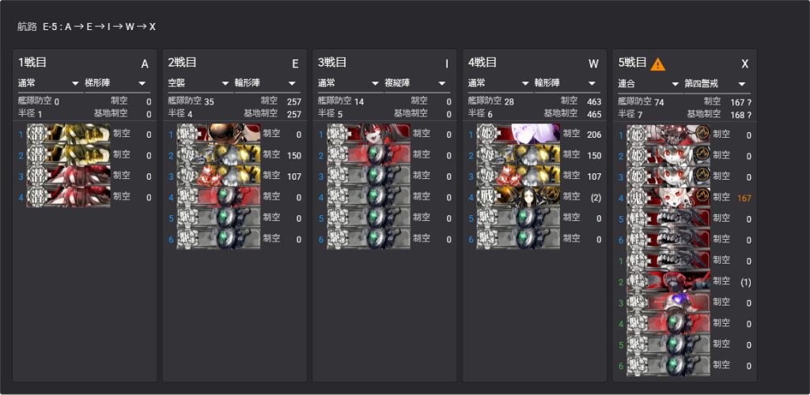Expand the 連合 fleet type dropdown
This screenshot has height=395, width=810.
pyautogui.click(x=649, y=83)
